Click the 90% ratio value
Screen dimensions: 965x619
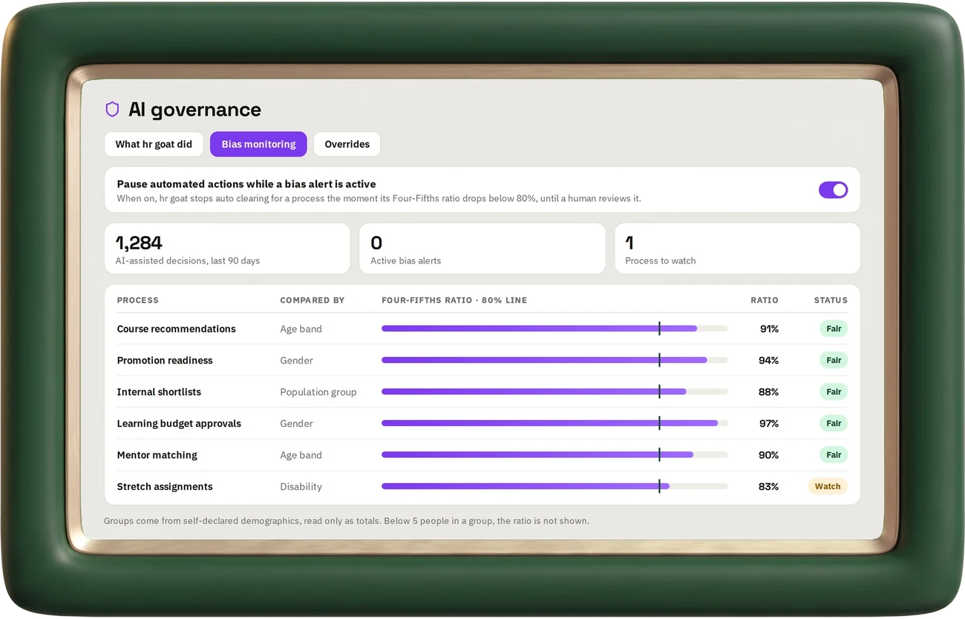(x=769, y=455)
